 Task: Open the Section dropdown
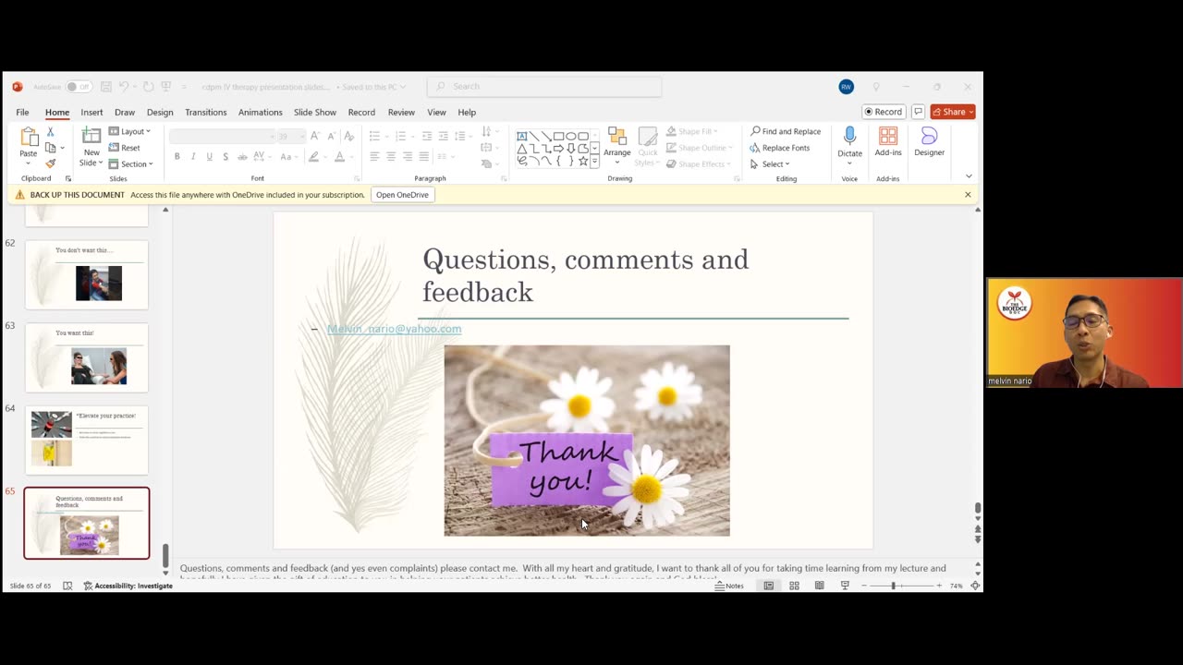pyautogui.click(x=130, y=164)
